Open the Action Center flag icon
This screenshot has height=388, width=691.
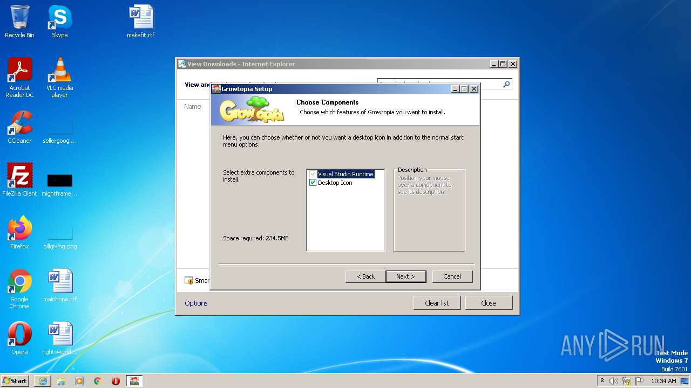click(640, 380)
